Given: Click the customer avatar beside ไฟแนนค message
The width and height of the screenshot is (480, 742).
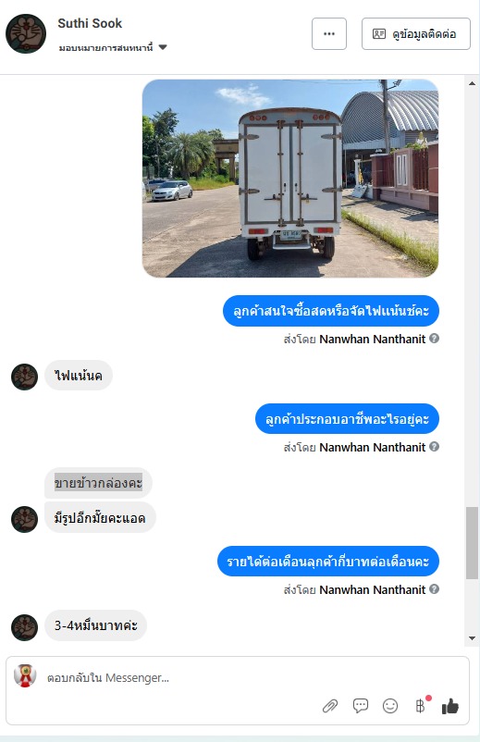Looking at the screenshot, I should (x=25, y=377).
